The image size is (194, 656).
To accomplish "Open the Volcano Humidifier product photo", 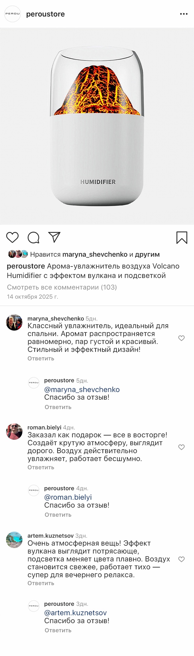I will click(x=97, y=126).
